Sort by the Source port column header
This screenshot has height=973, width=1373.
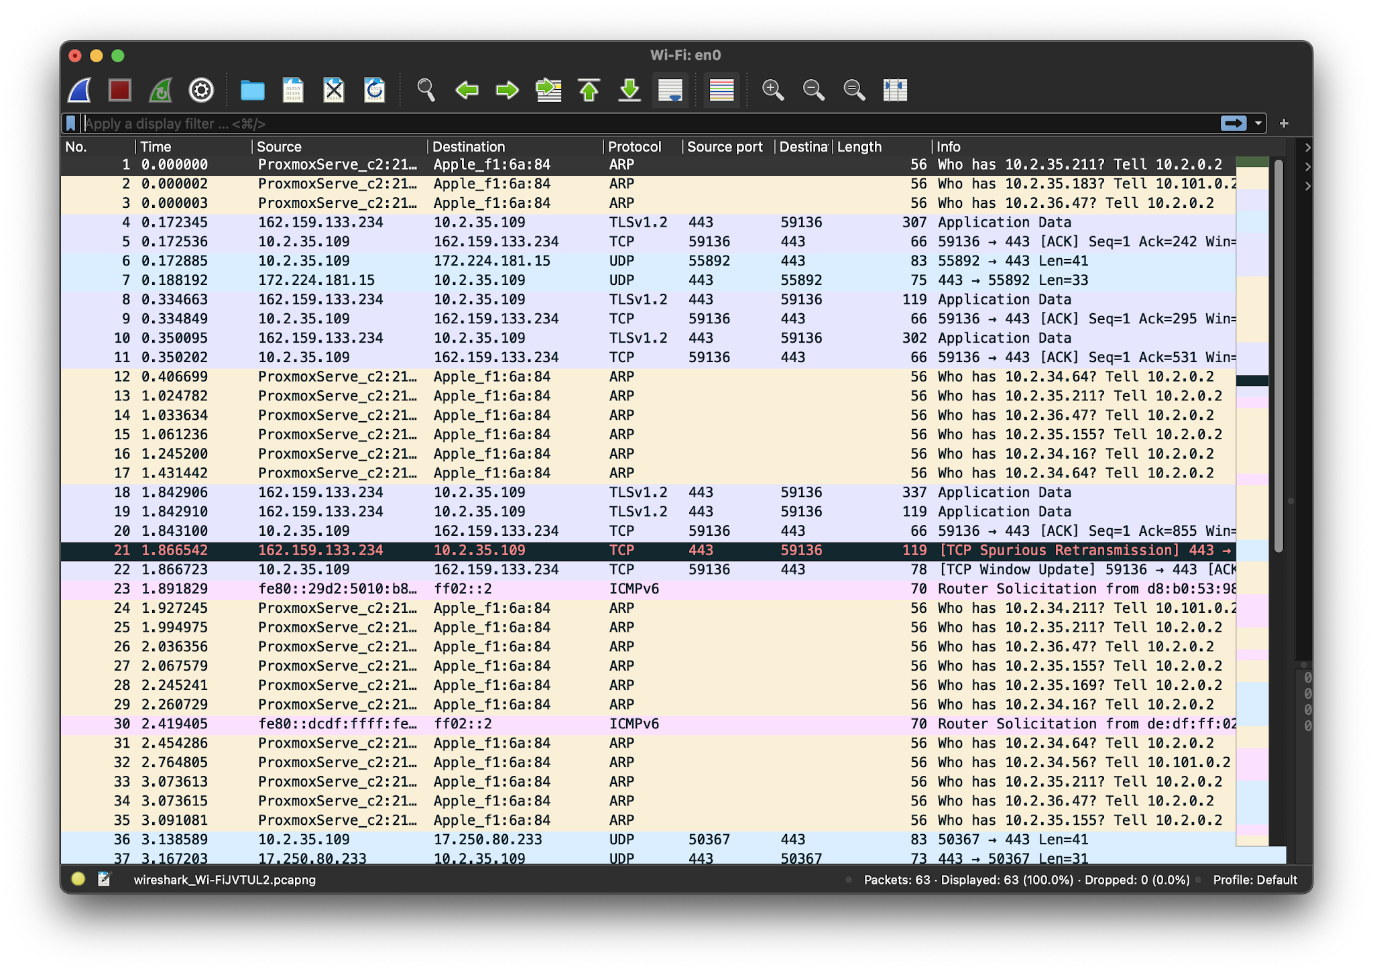coord(727,147)
